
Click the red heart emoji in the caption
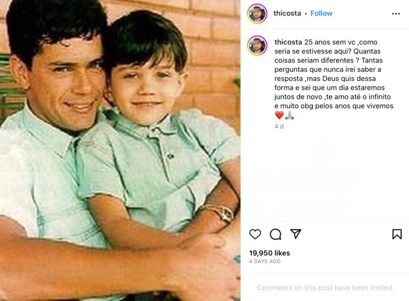coord(279,115)
